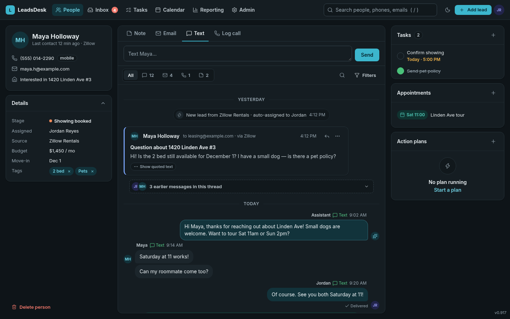Click the lightning bolt action plan icon
Screen dimensions: 510x319
448,166
